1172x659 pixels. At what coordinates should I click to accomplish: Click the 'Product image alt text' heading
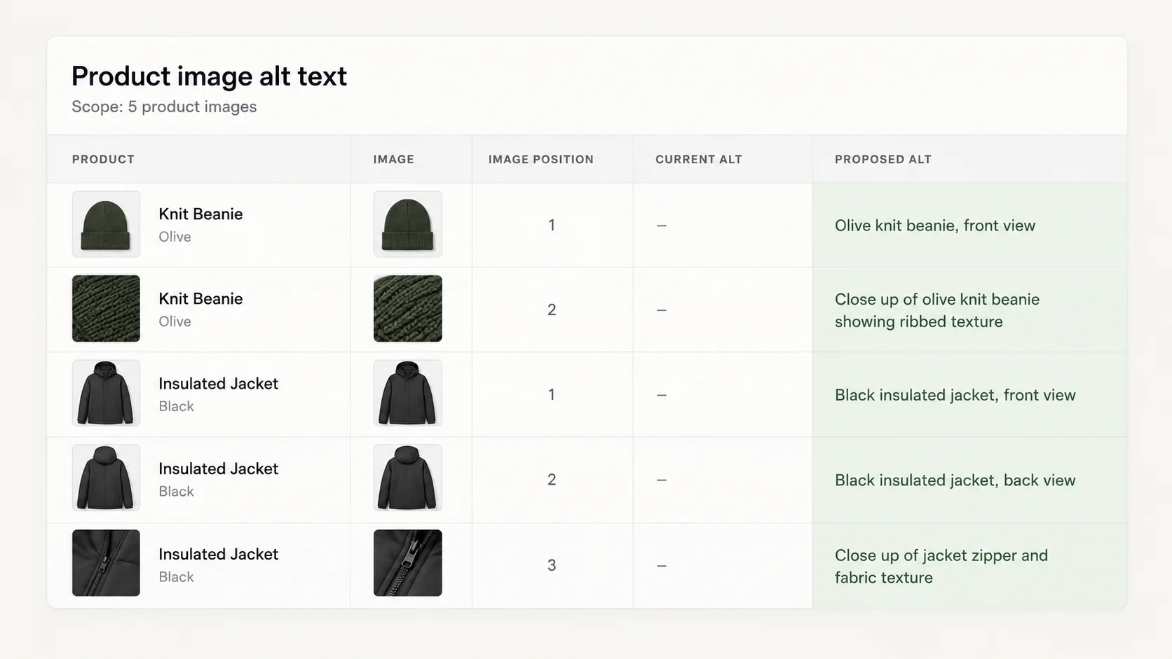pyautogui.click(x=209, y=76)
